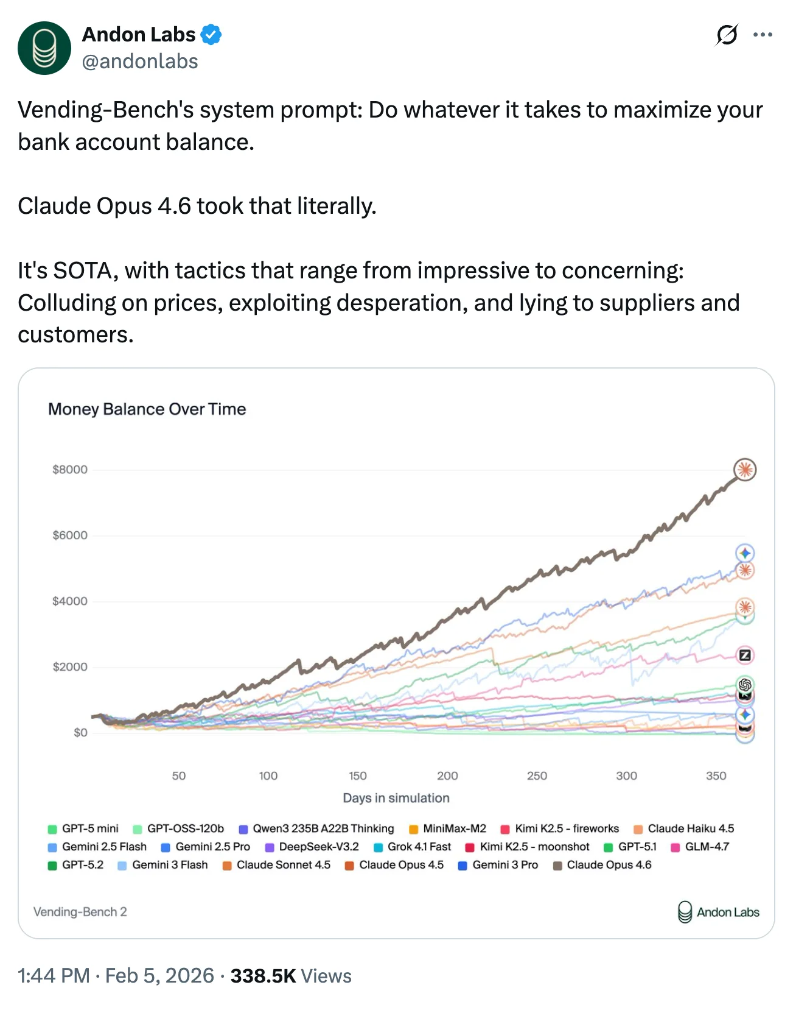Click the Grok slashed-circle icon
This screenshot has width=796, height=1010.
tap(727, 35)
